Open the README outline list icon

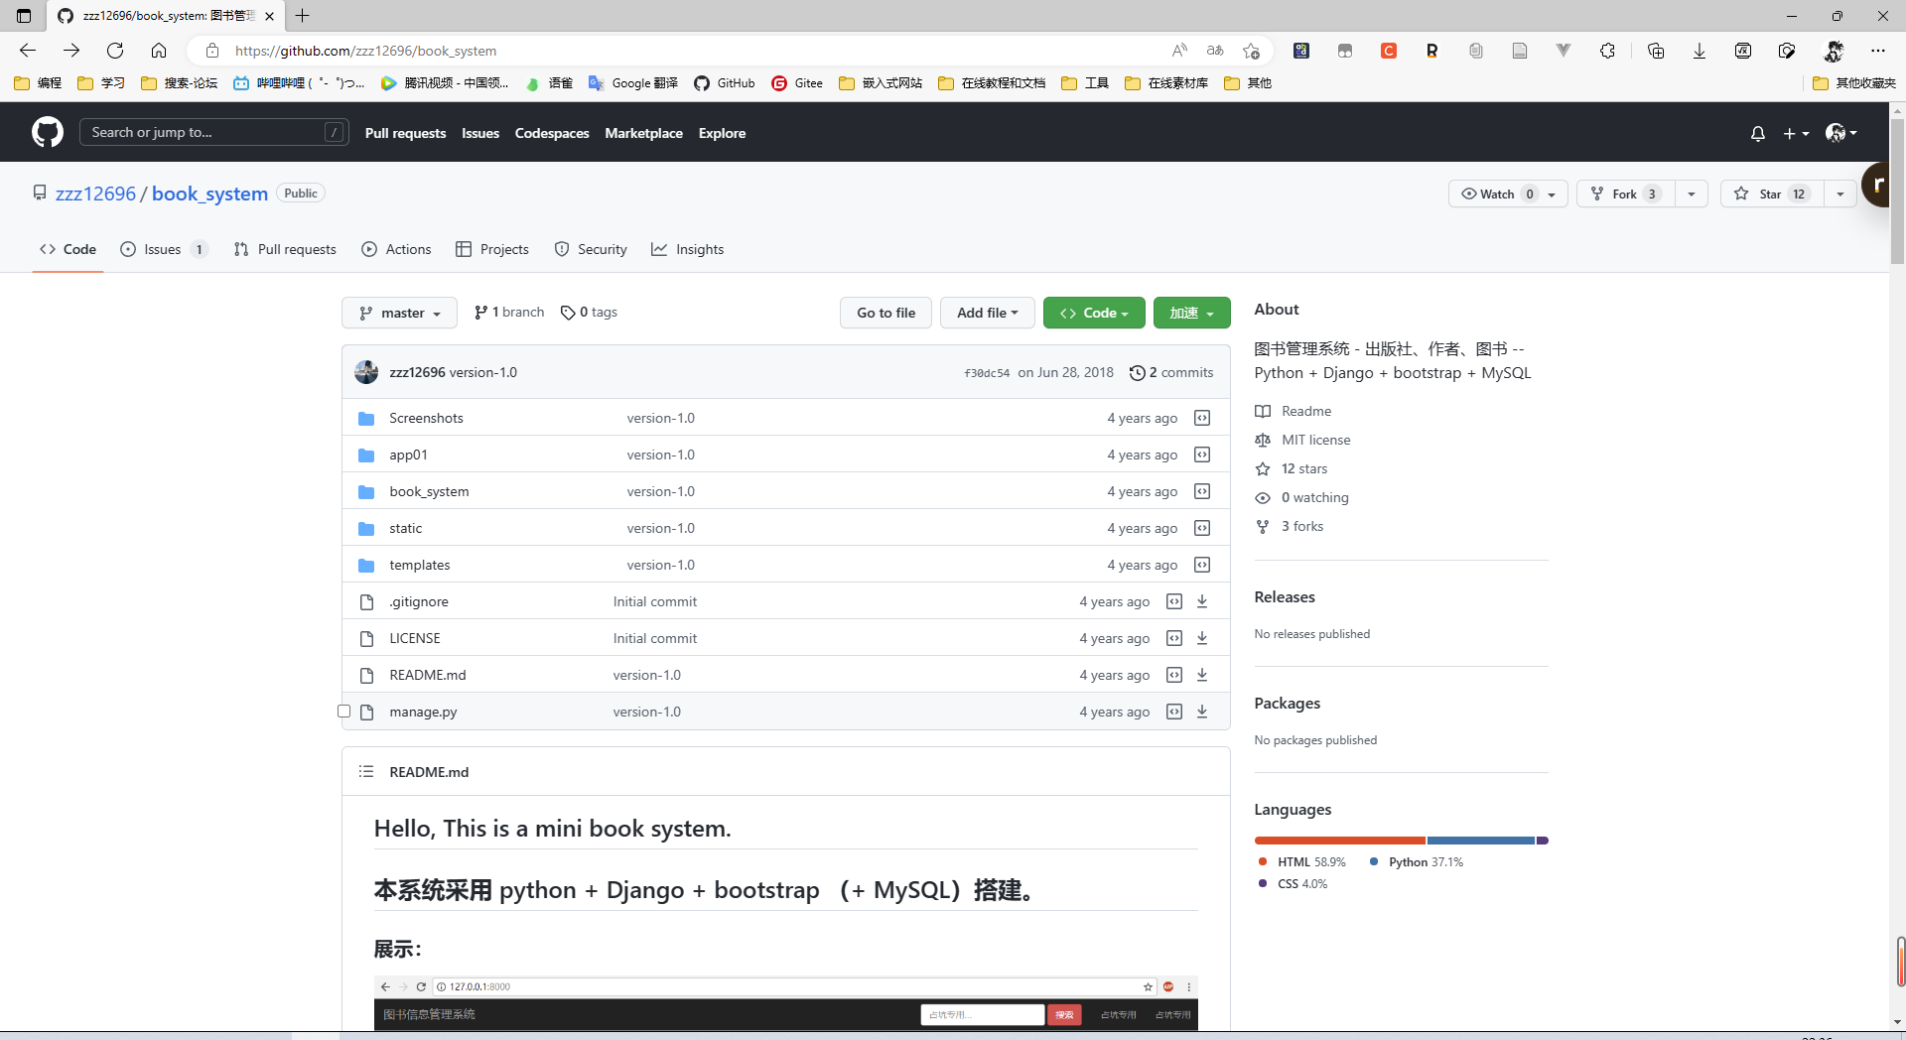366,771
